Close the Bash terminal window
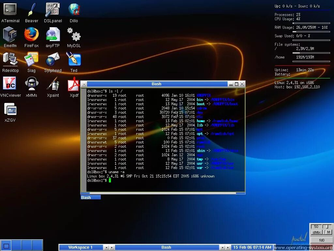Viewport: 334px width, 251px height. click(x=242, y=84)
